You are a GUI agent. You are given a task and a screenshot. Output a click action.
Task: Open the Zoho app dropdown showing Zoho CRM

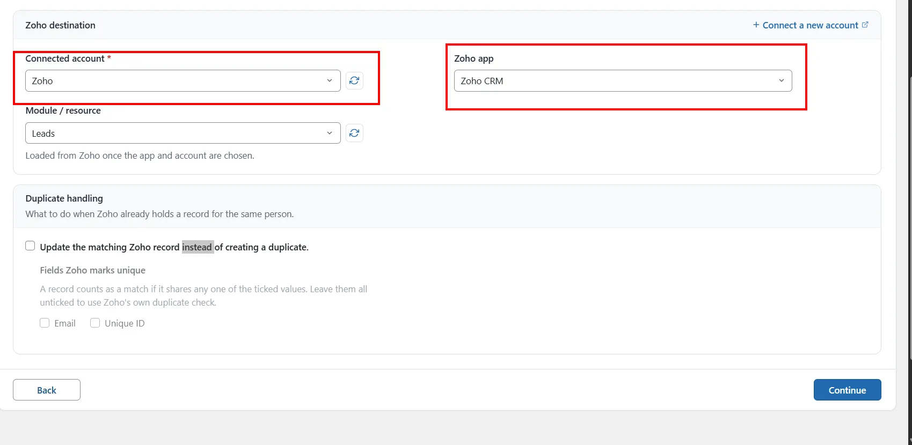pyautogui.click(x=623, y=80)
